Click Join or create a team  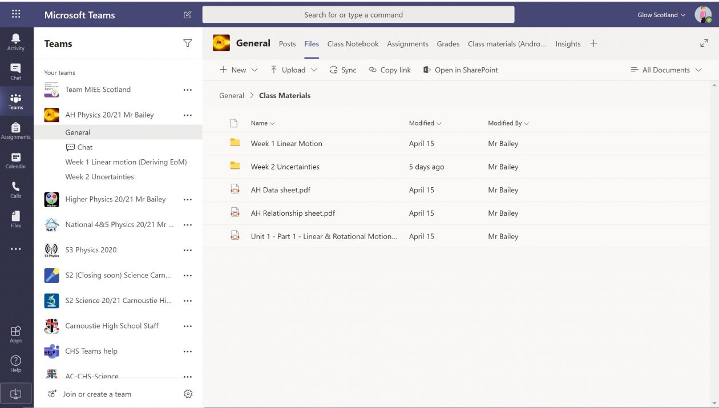[90, 394]
